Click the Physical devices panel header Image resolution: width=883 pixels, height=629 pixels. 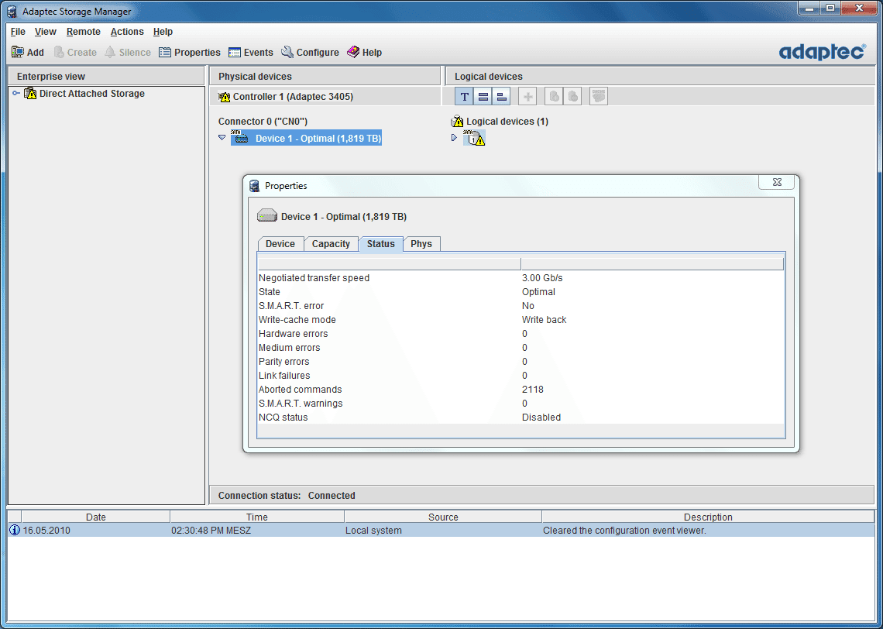pyautogui.click(x=325, y=77)
